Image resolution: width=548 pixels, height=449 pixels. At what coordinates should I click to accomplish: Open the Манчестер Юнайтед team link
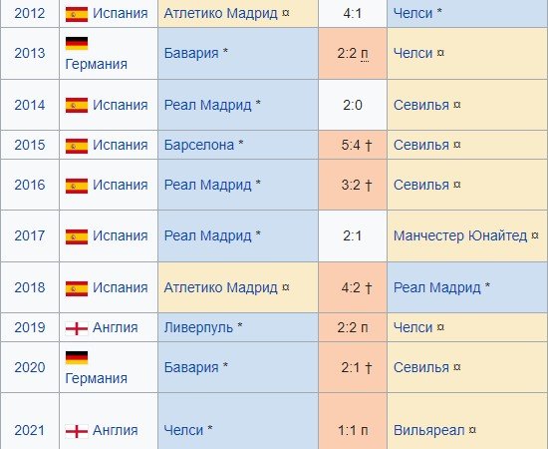coord(460,235)
